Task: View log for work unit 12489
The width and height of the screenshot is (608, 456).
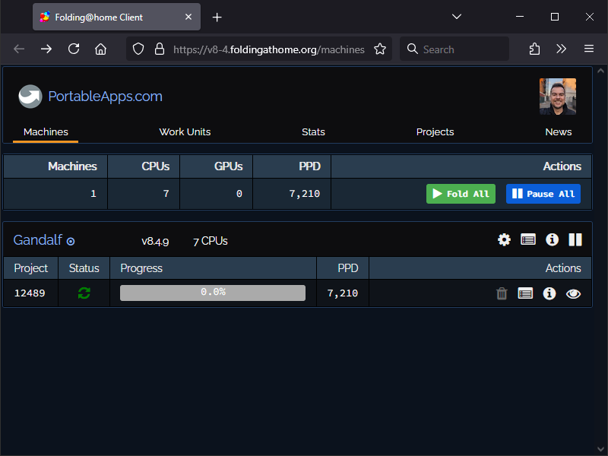Action: pyautogui.click(x=525, y=293)
